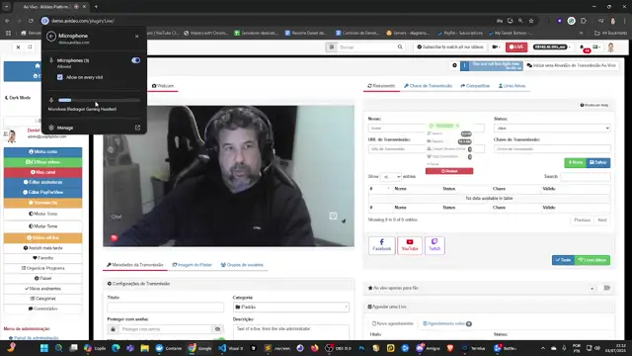Screen dimensions: 632x356
Task: Toggle the Microphones allowed switch
Action: tap(136, 60)
